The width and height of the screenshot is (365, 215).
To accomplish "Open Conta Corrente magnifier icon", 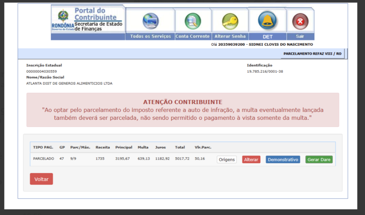I will (193, 21).
